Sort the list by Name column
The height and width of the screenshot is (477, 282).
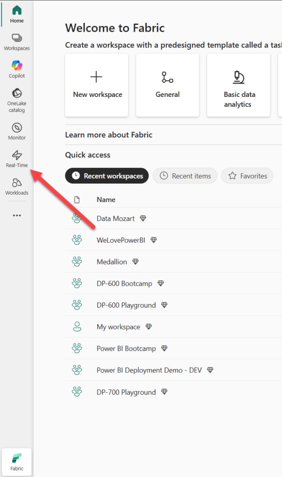click(106, 199)
